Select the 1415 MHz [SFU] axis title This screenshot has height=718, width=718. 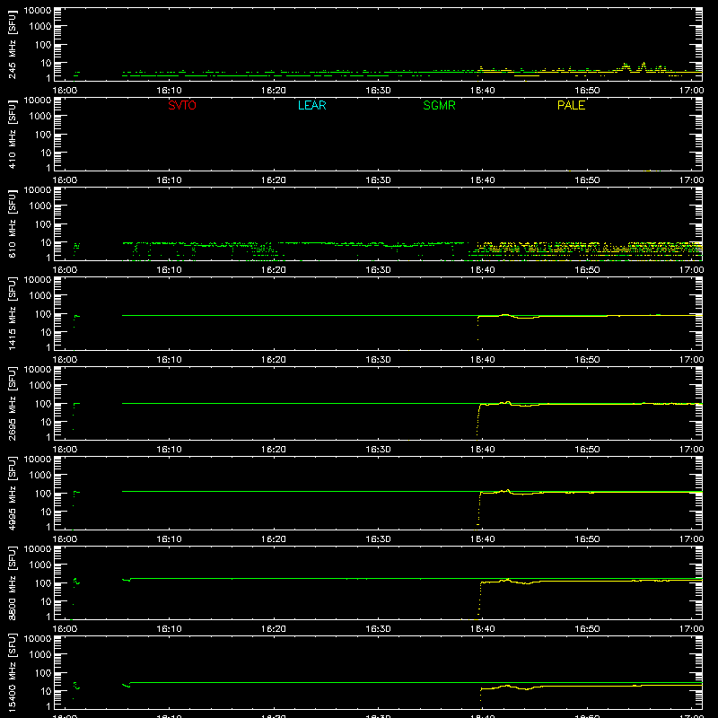coord(13,313)
